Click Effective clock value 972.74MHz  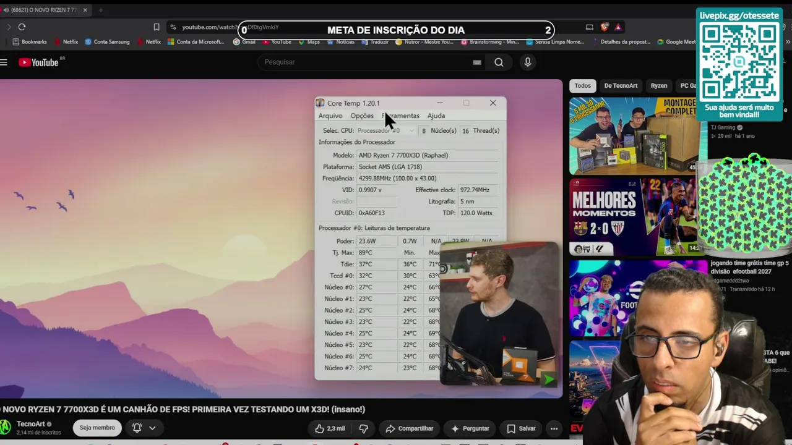click(475, 190)
